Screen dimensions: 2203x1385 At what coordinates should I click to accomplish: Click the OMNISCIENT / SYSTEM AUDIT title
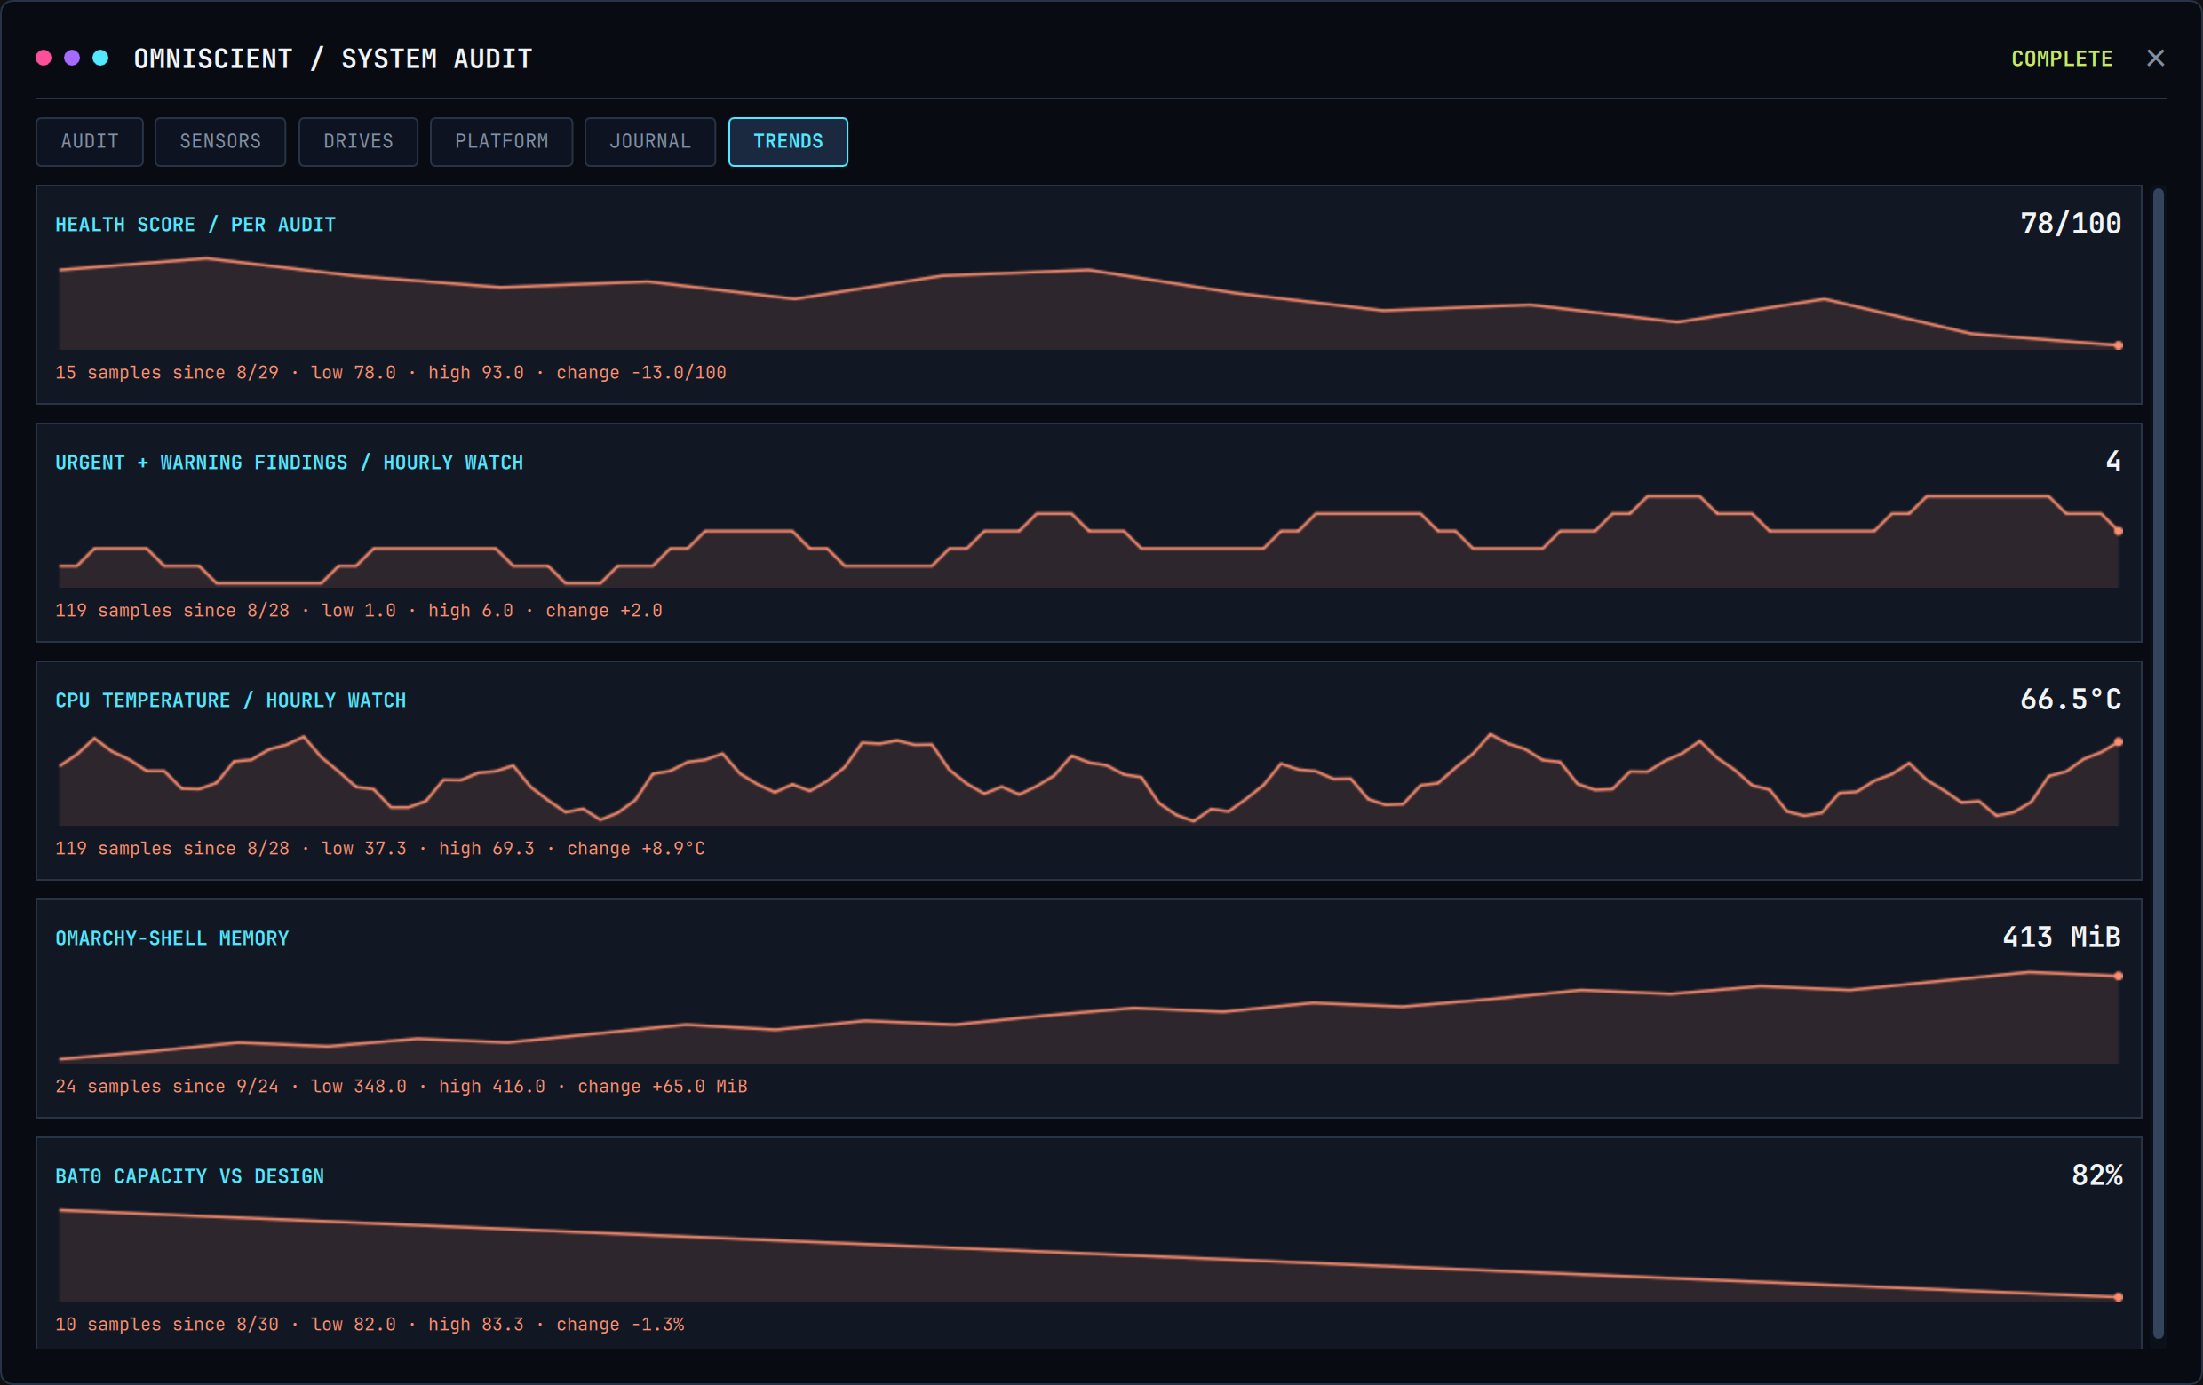point(333,59)
